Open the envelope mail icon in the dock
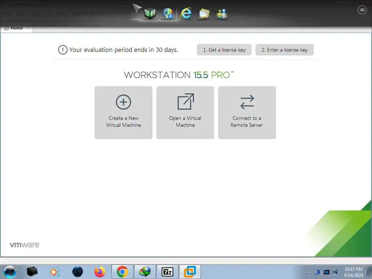Viewport: 372px width, 279px height. 204,13
